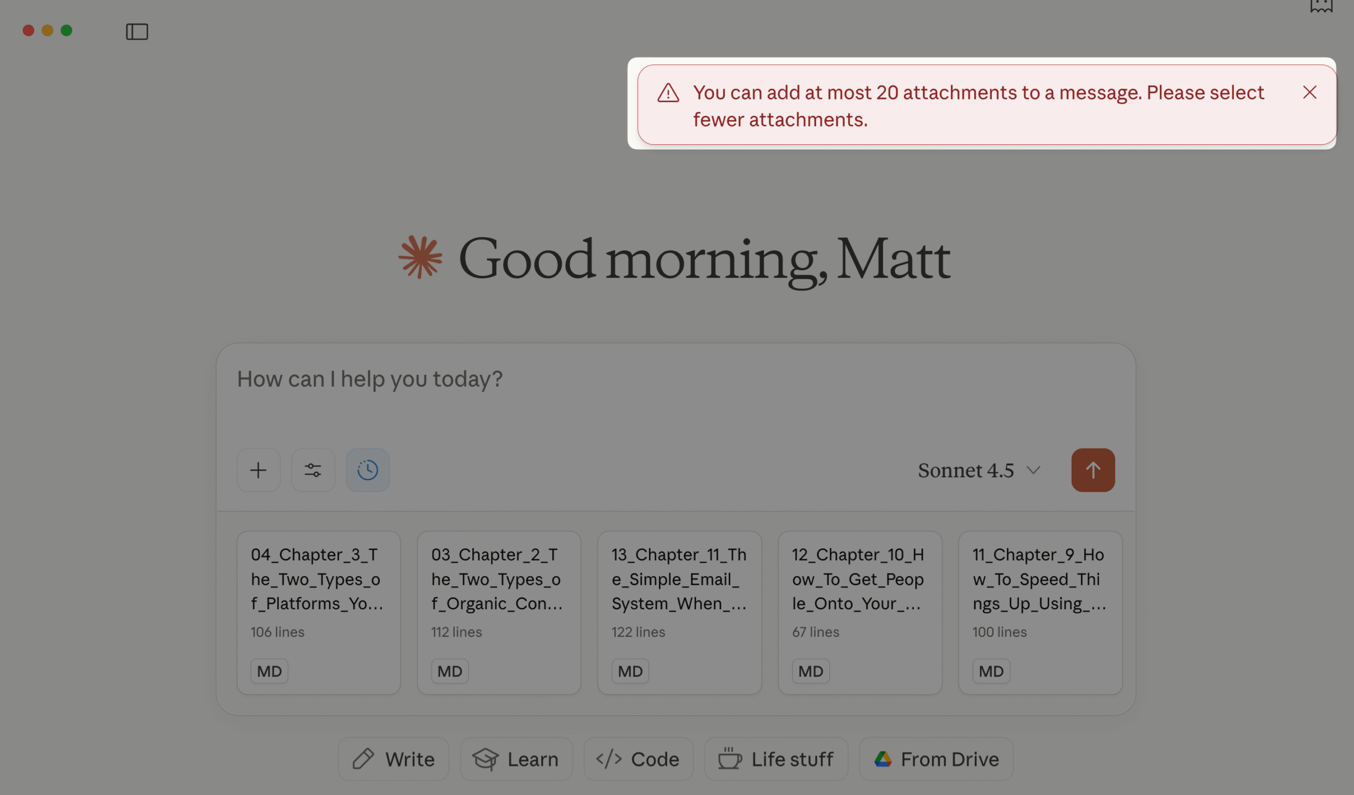This screenshot has height=795, width=1354.
Task: Dismiss the attachment limit error
Action: (1310, 93)
